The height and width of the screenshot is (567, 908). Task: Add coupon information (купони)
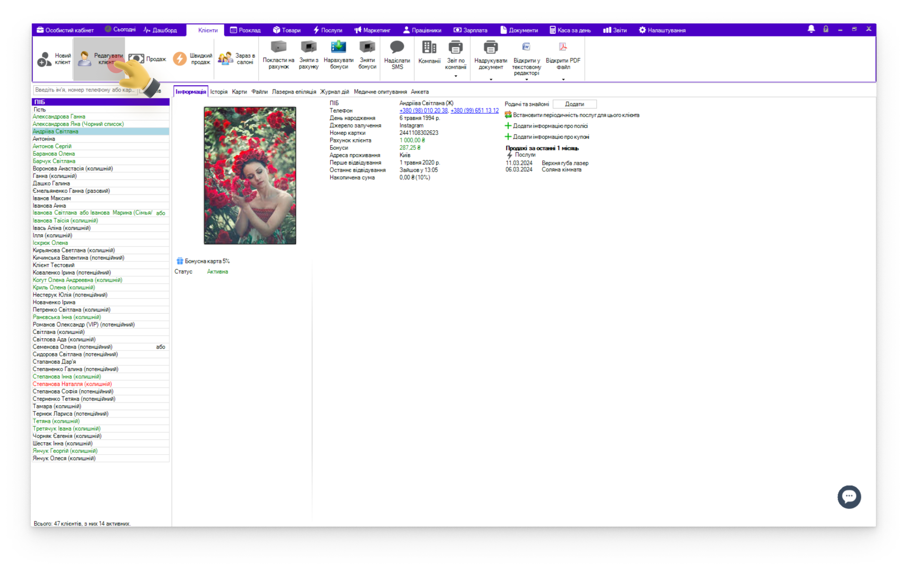(547, 137)
